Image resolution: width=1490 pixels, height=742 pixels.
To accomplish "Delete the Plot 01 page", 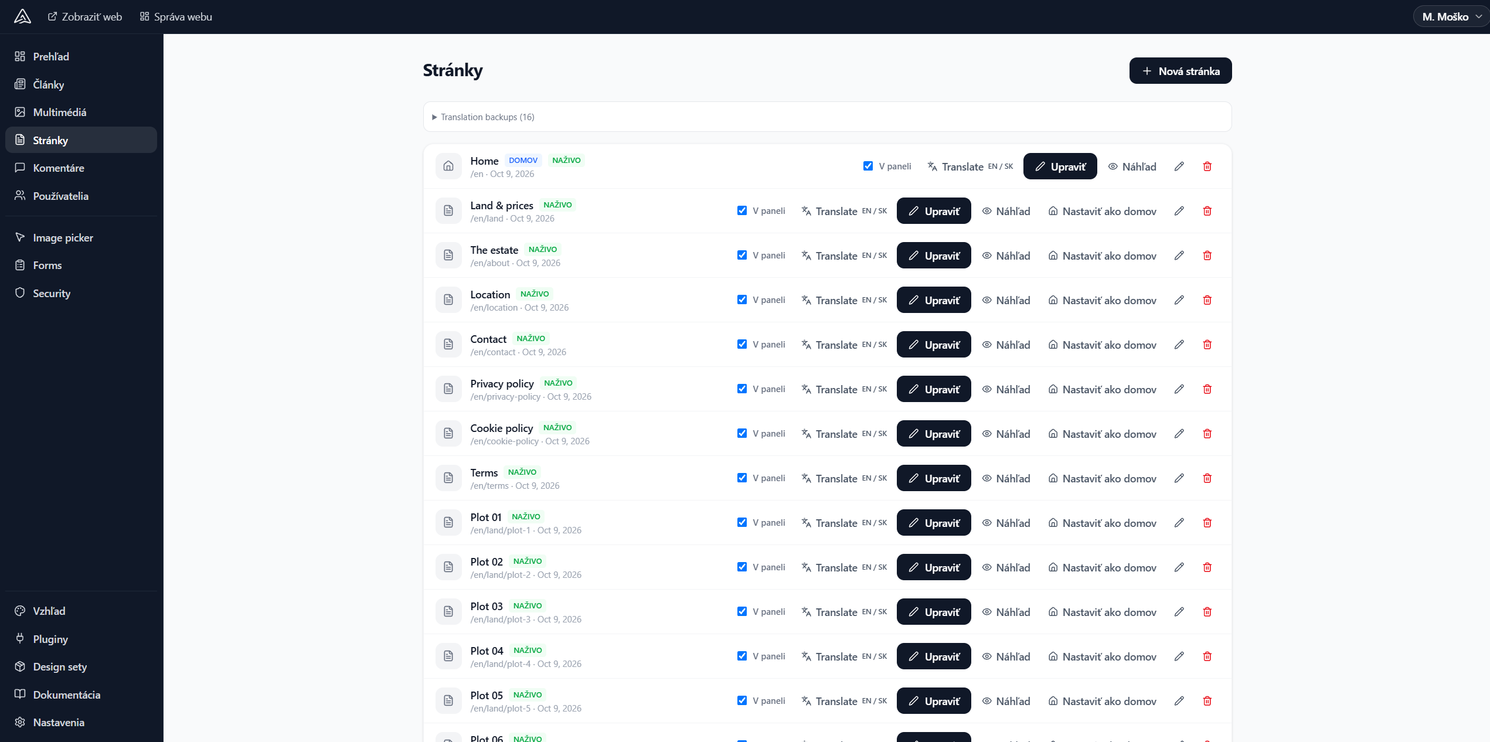I will (x=1207, y=523).
